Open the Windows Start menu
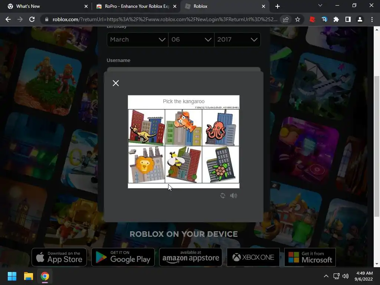The height and width of the screenshot is (285, 380). [x=12, y=276]
